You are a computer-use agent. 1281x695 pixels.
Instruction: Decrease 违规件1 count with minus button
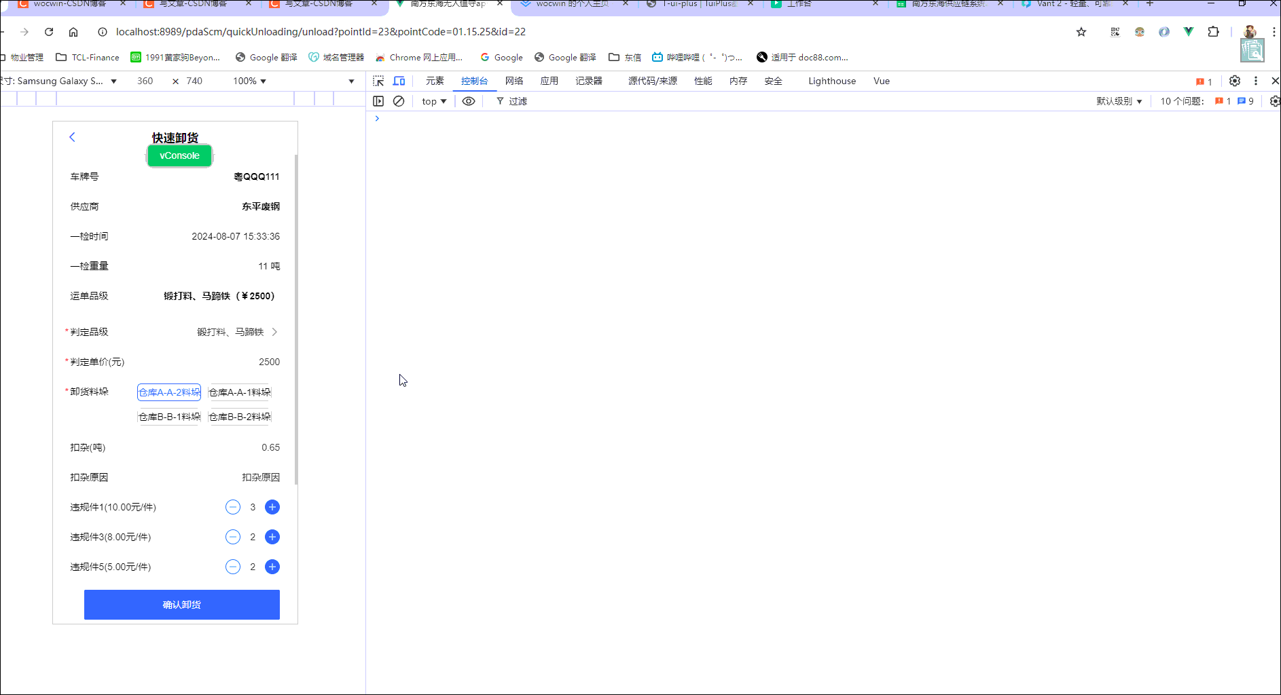233,507
